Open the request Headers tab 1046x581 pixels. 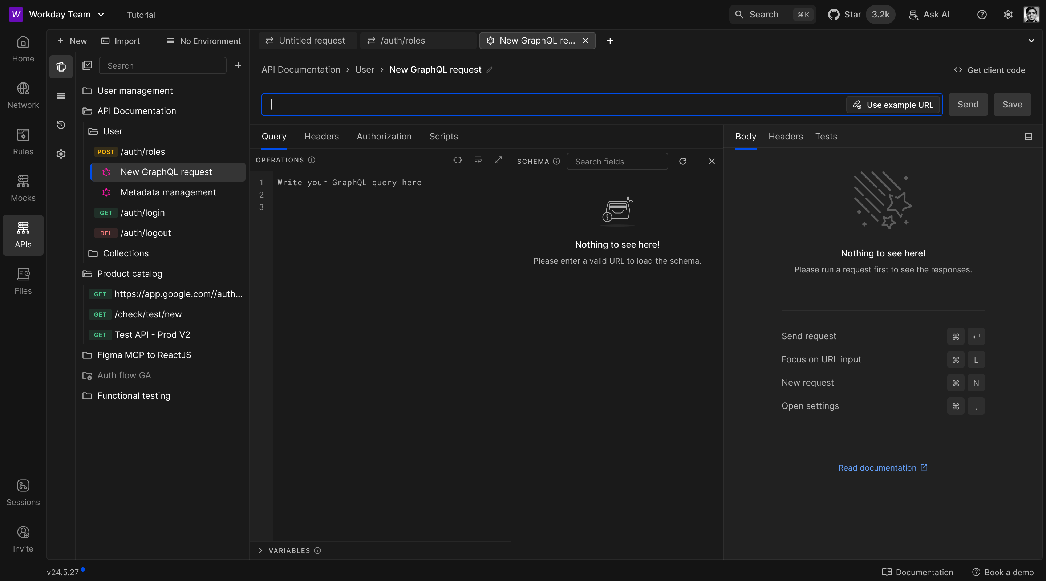[x=321, y=137]
